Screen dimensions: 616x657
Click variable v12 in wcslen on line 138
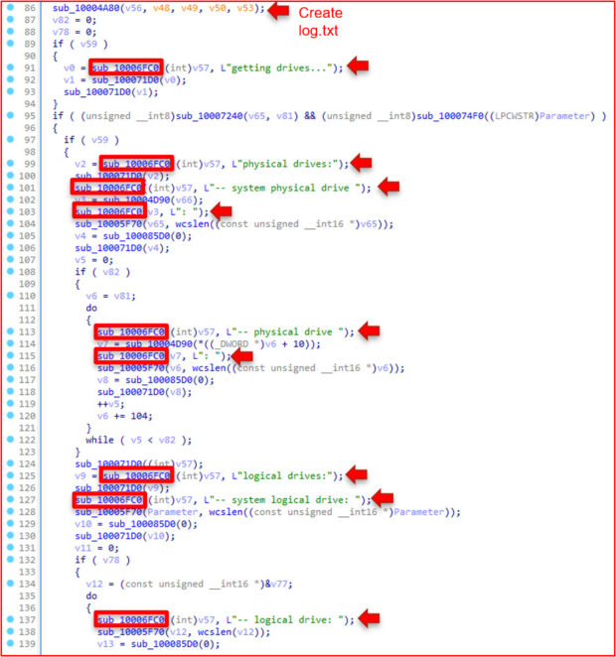click(x=245, y=632)
